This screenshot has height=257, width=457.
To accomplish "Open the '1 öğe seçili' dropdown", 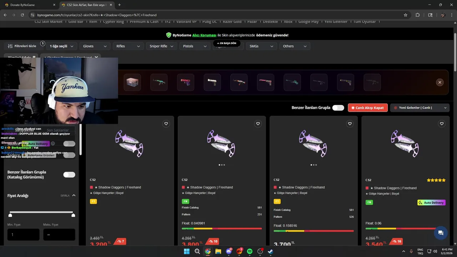I will pos(61,46).
